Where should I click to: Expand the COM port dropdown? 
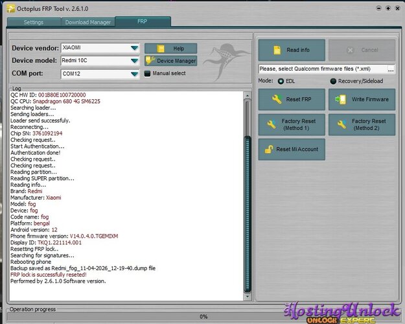[134, 74]
